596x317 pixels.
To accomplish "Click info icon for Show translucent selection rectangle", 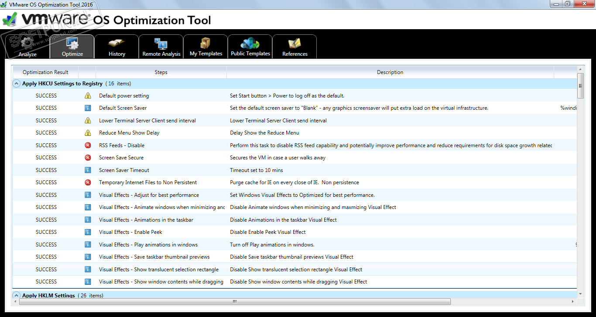I will (x=88, y=270).
